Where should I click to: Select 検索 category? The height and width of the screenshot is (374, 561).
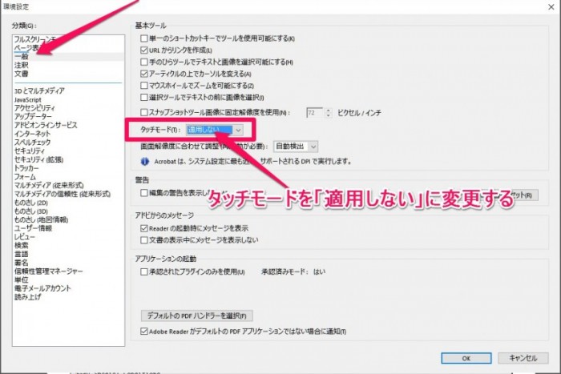(22, 245)
